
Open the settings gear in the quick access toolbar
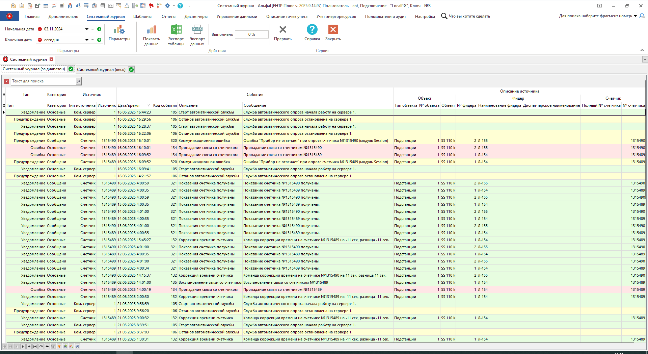167,6
